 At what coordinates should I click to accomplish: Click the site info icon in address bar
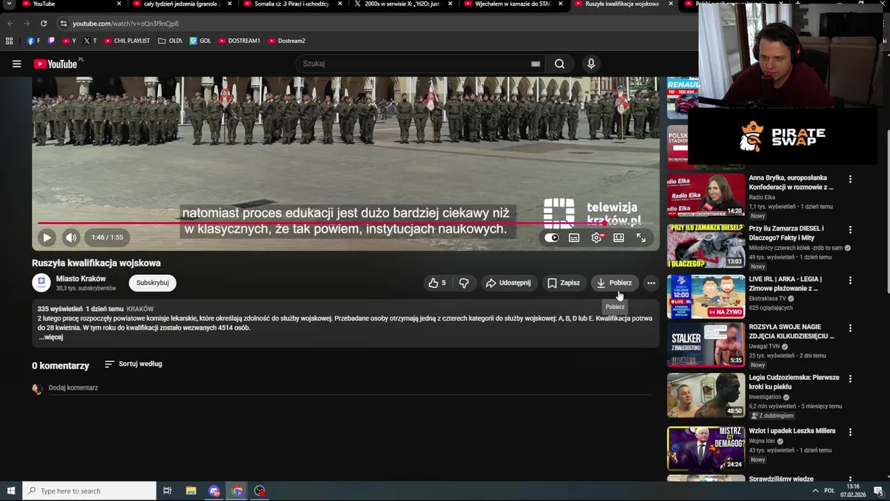[x=64, y=24]
